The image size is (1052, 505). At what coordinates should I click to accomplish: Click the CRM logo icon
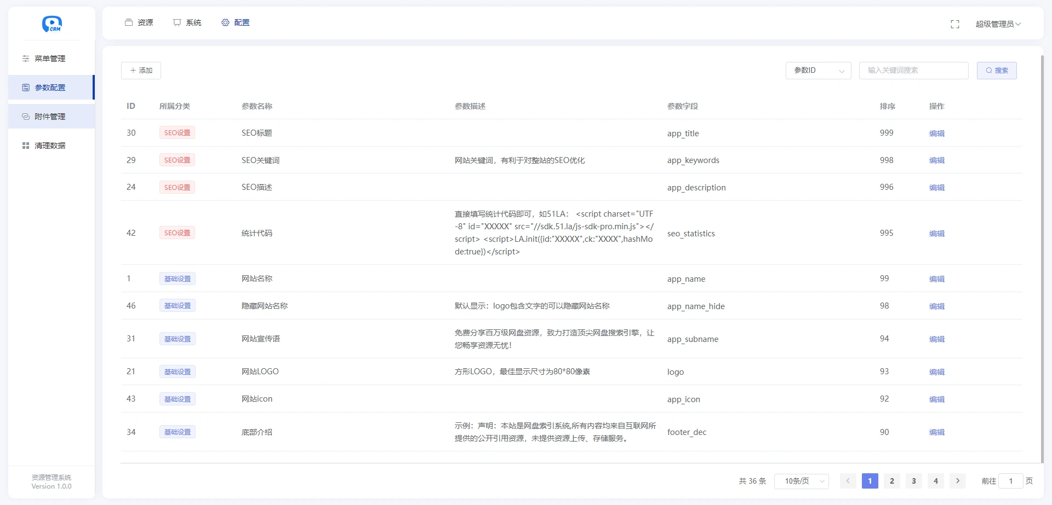pyautogui.click(x=52, y=24)
